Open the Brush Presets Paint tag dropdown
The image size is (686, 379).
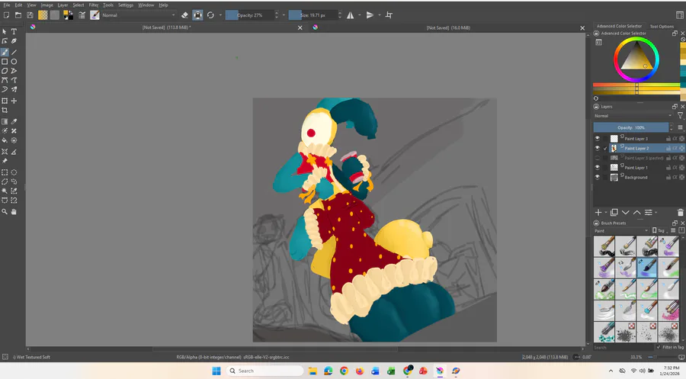tap(621, 230)
